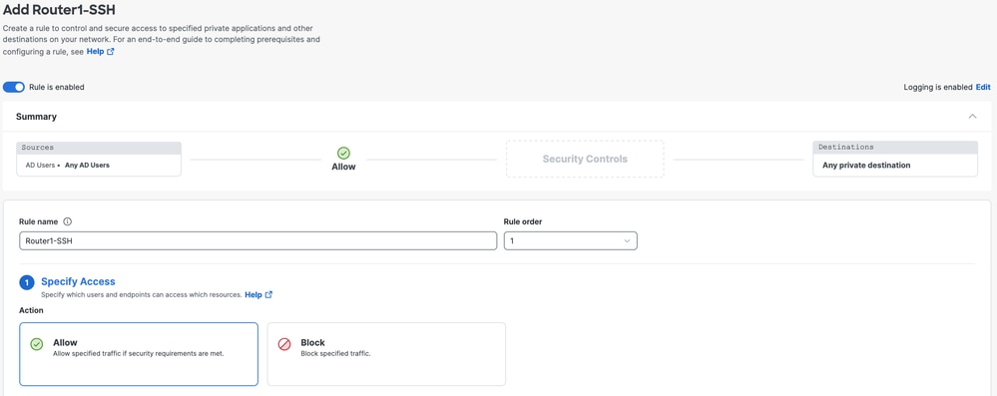Click into the Rule name input field
This screenshot has width=997, height=396.
point(258,241)
